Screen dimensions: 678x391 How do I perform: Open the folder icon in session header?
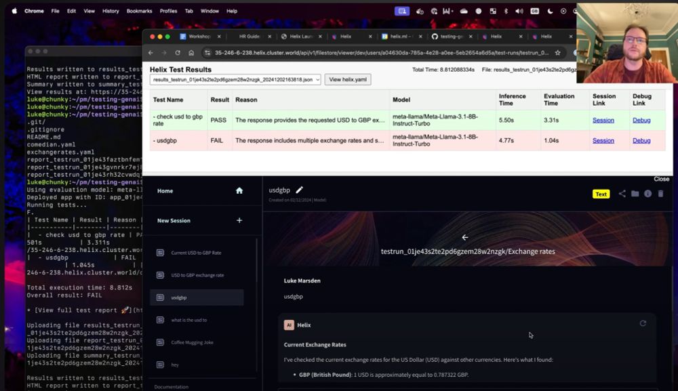(x=635, y=194)
